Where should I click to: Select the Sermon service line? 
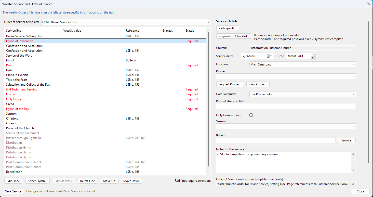[x=105, y=114]
